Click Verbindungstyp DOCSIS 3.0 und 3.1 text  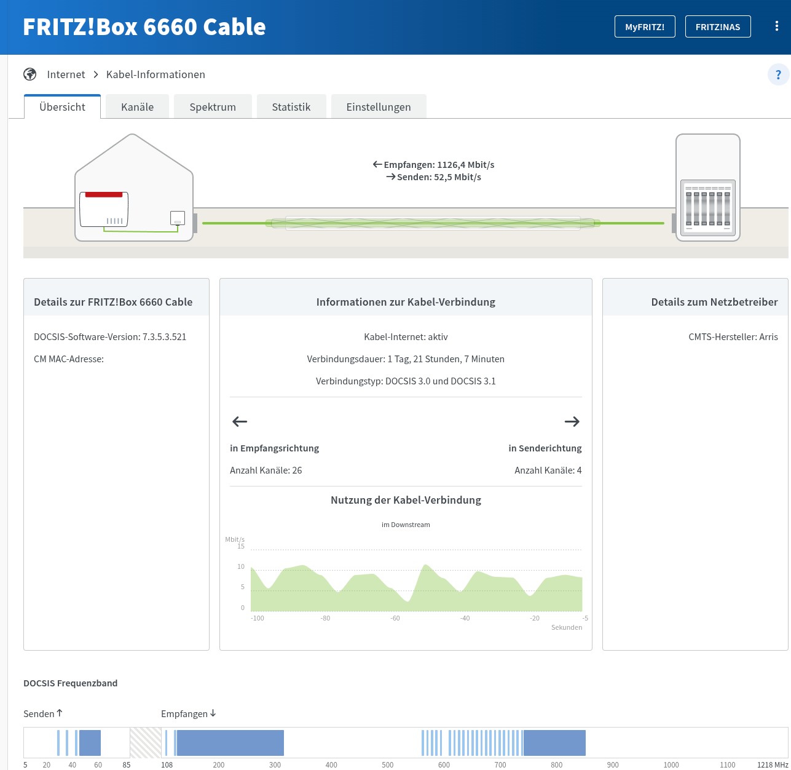[x=406, y=381]
